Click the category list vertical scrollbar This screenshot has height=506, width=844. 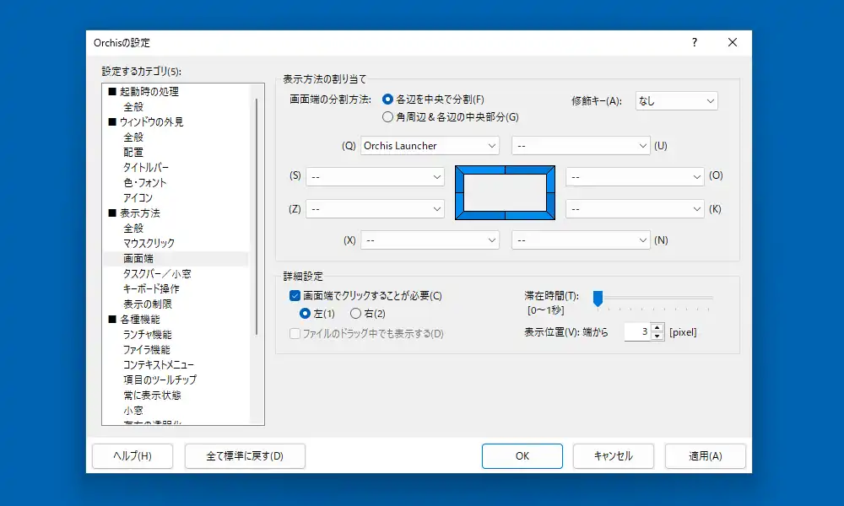tap(257, 215)
